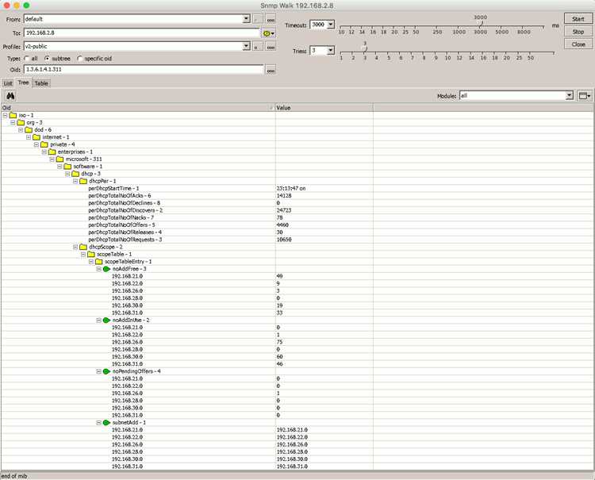The width and height of the screenshot is (595, 480).
Task: Collapse the microsoft - 311 node
Action: pos(52,159)
